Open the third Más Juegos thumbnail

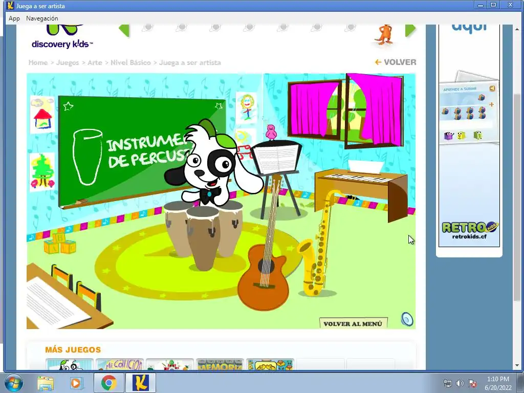(x=170, y=364)
